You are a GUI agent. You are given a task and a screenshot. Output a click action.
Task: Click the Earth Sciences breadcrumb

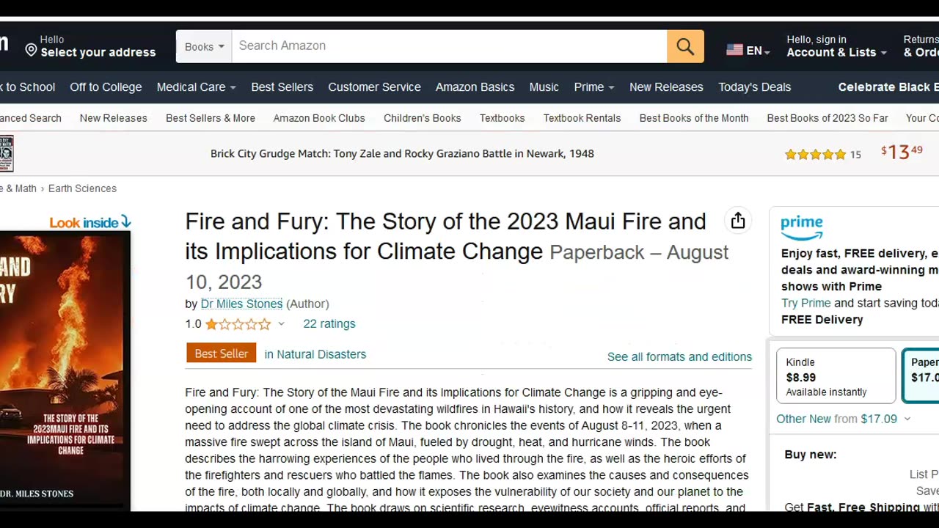point(82,188)
